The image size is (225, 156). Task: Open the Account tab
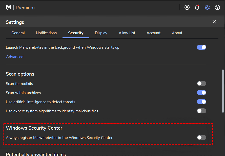[x=153, y=33]
